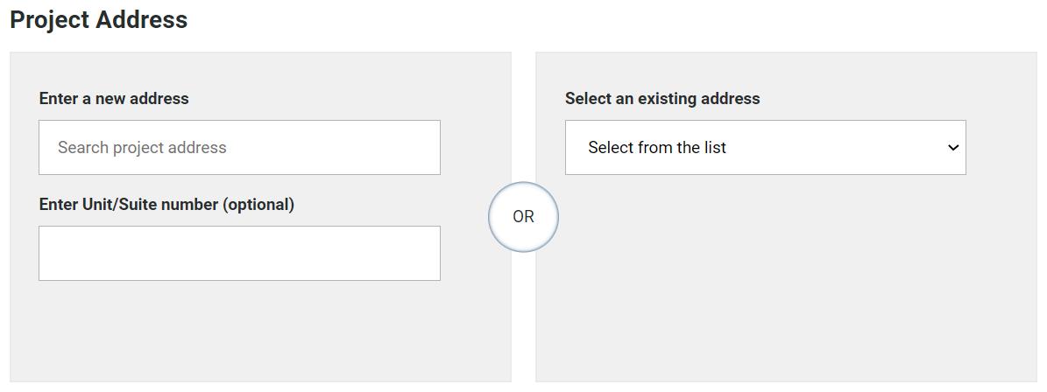Click the word Address in the heading

pos(142,20)
